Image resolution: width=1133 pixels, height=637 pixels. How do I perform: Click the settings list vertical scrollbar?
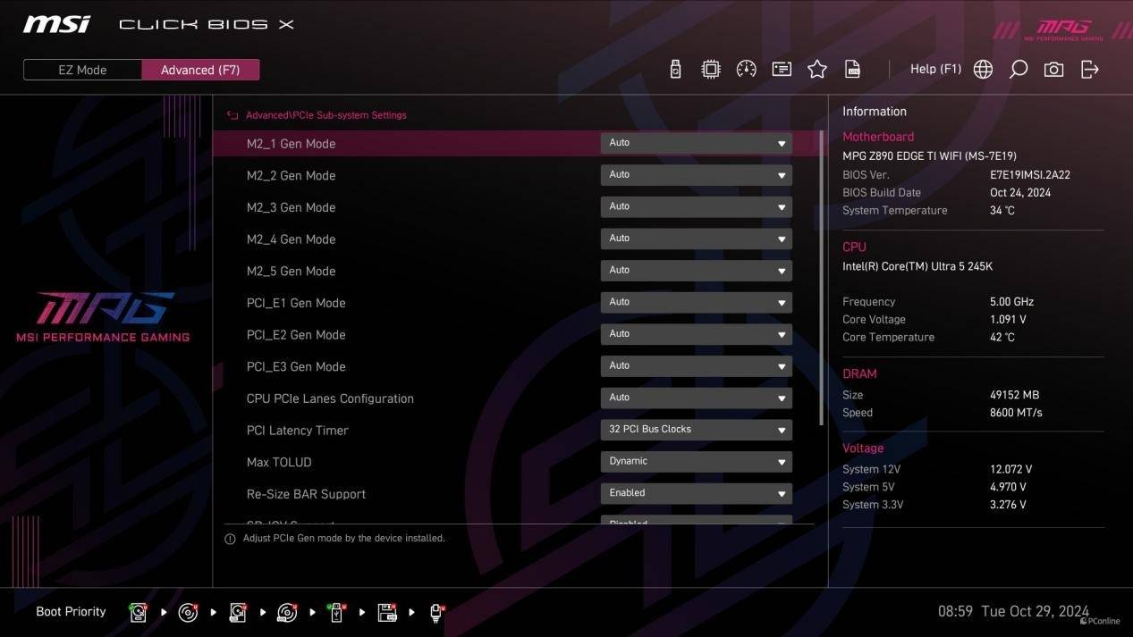pyautogui.click(x=822, y=278)
